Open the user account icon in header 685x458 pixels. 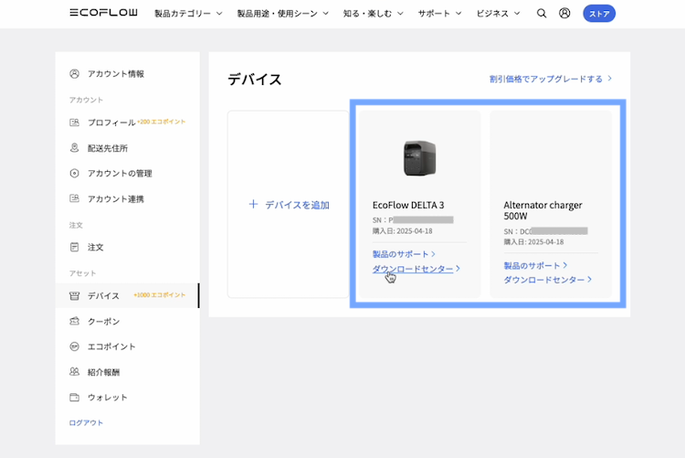[x=564, y=13]
